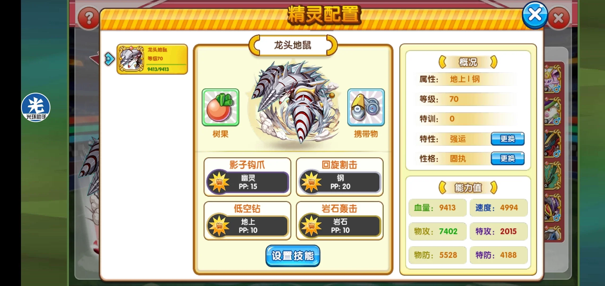Viewport: 605px width, 286px height.
Task: Tap the 树果 berry item slot
Action: 220,107
